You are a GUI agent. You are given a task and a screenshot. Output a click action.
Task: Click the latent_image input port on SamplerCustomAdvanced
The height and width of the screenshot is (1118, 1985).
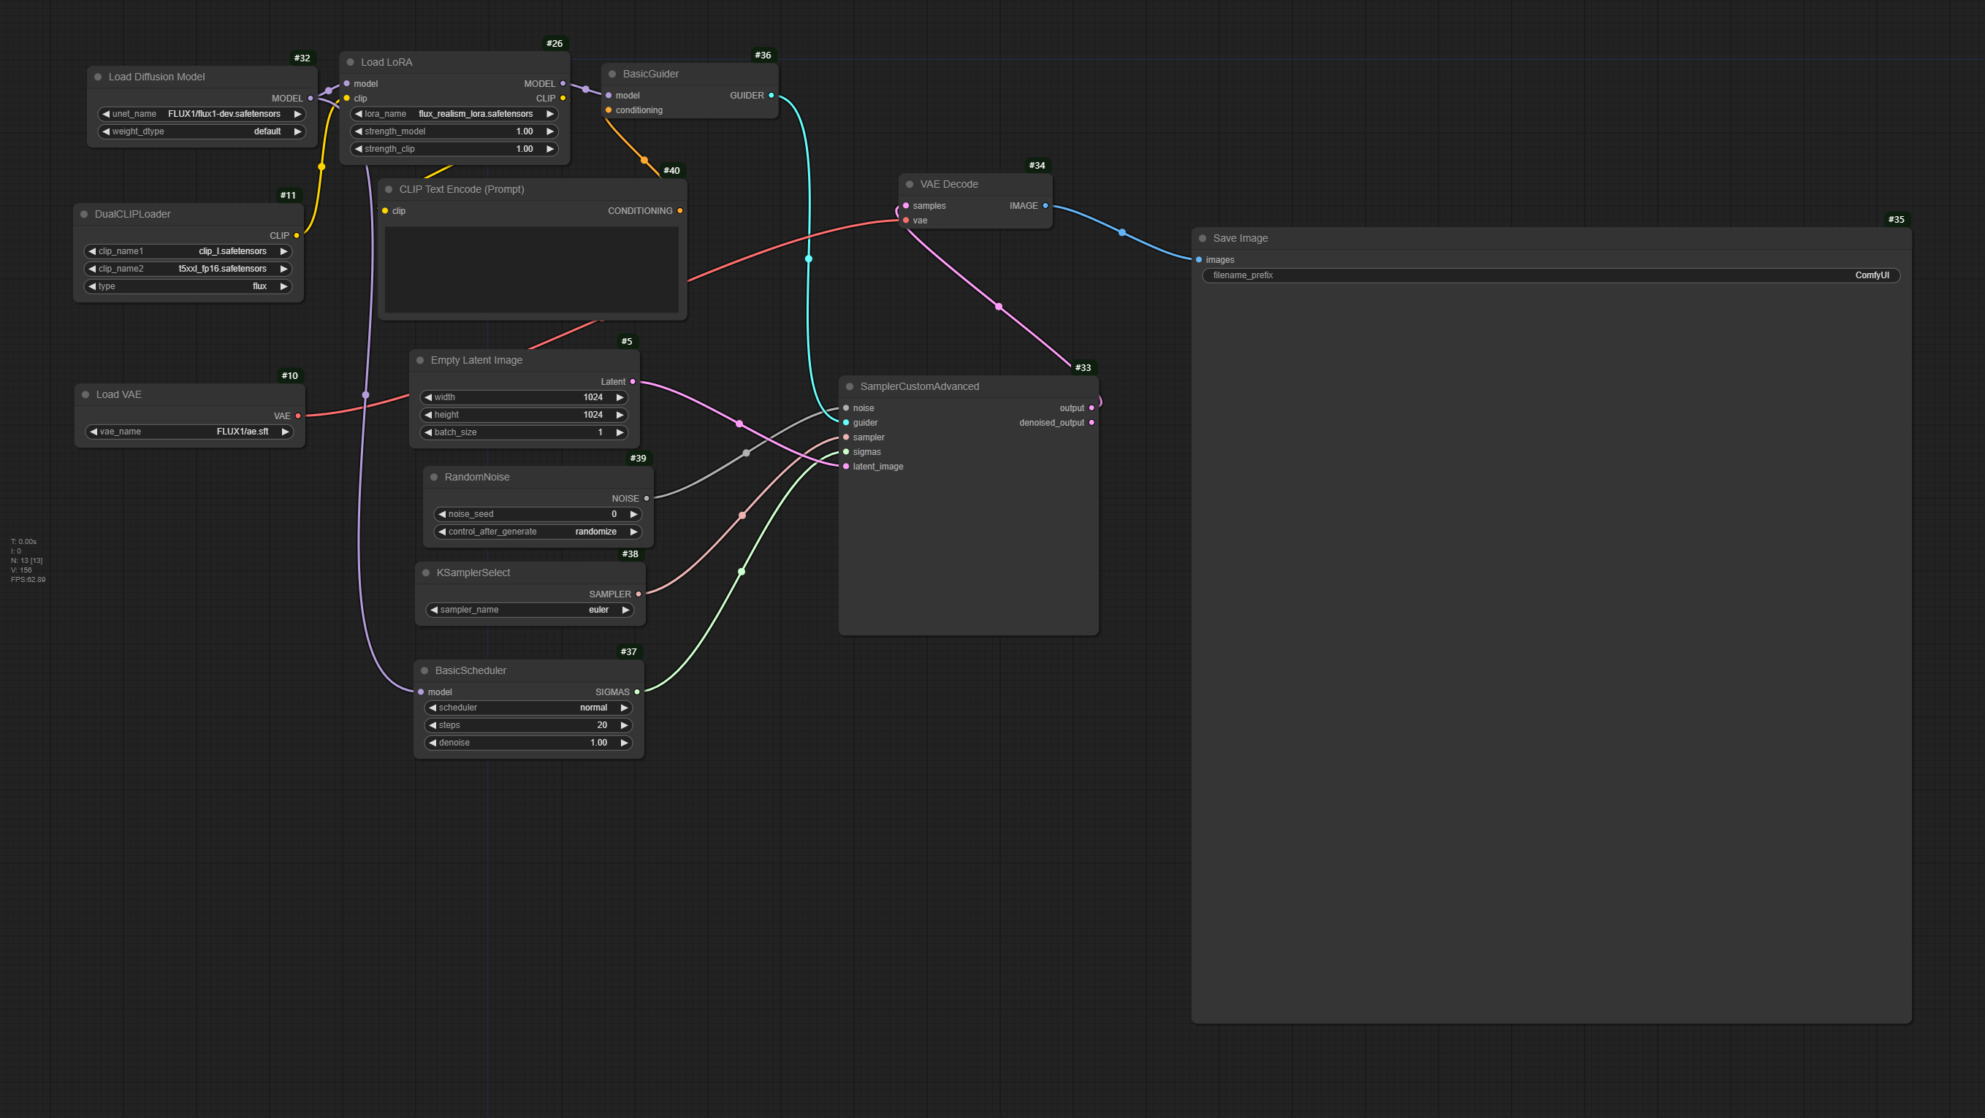[x=846, y=467]
